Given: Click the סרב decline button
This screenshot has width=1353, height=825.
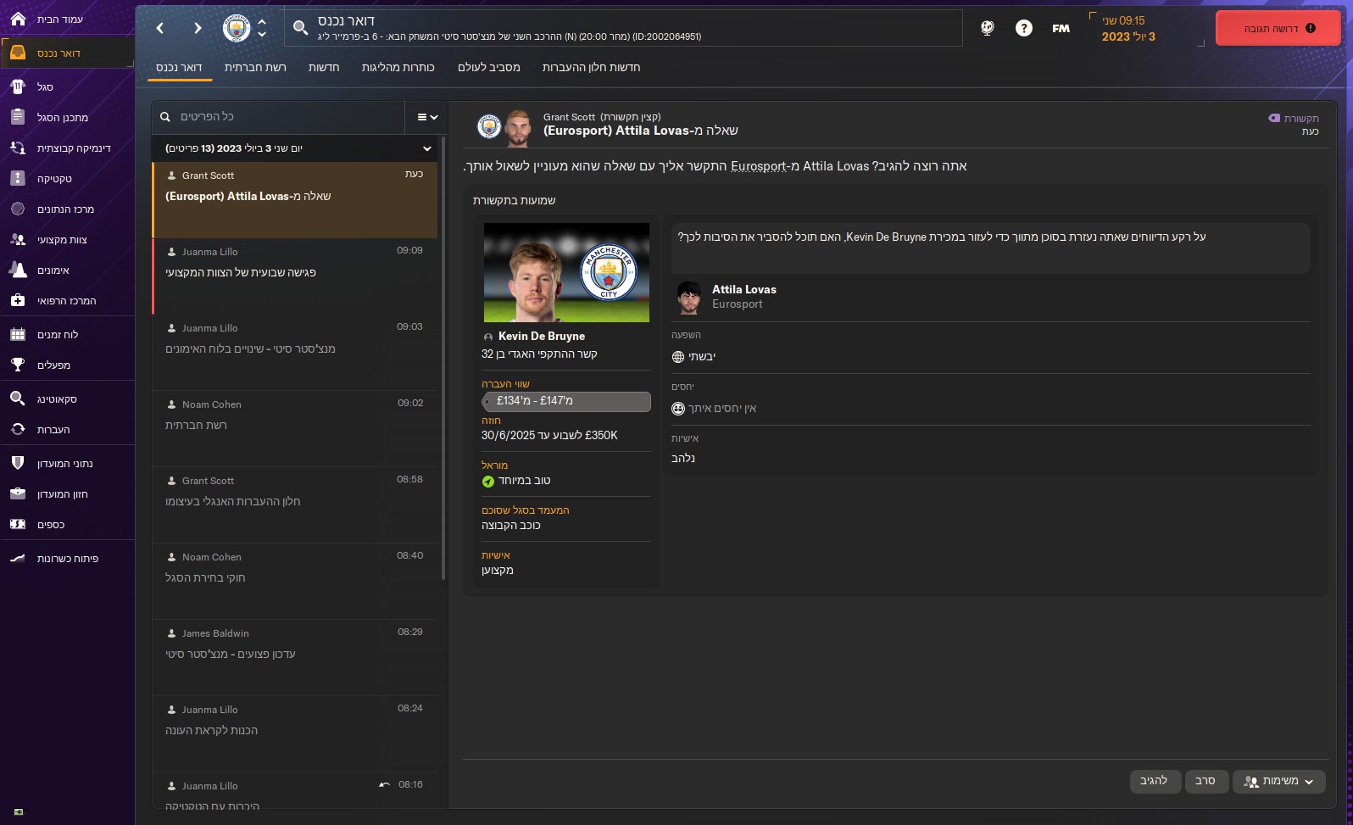Looking at the screenshot, I should coord(1205,781).
